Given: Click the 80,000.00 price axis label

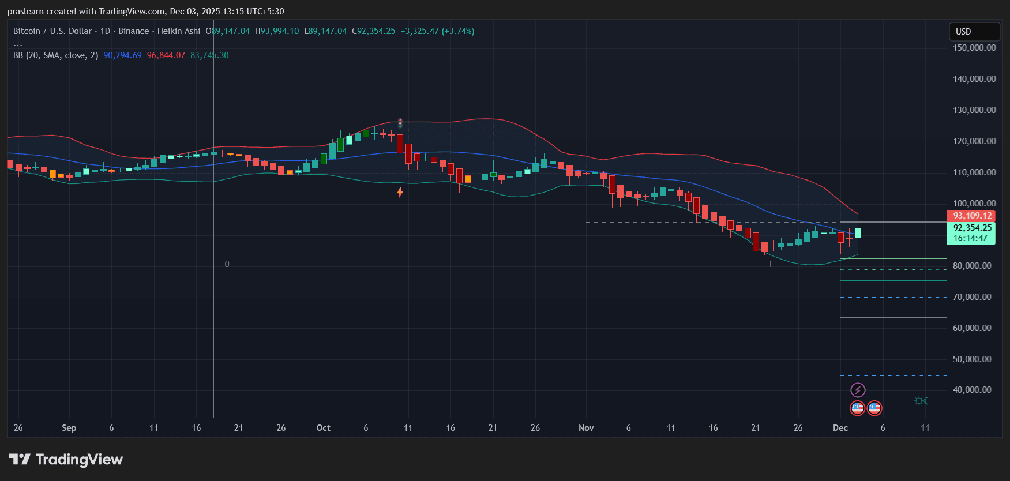Looking at the screenshot, I should point(973,266).
